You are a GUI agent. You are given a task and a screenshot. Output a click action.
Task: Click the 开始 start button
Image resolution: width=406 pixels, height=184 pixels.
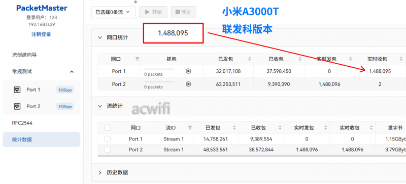click(x=153, y=12)
